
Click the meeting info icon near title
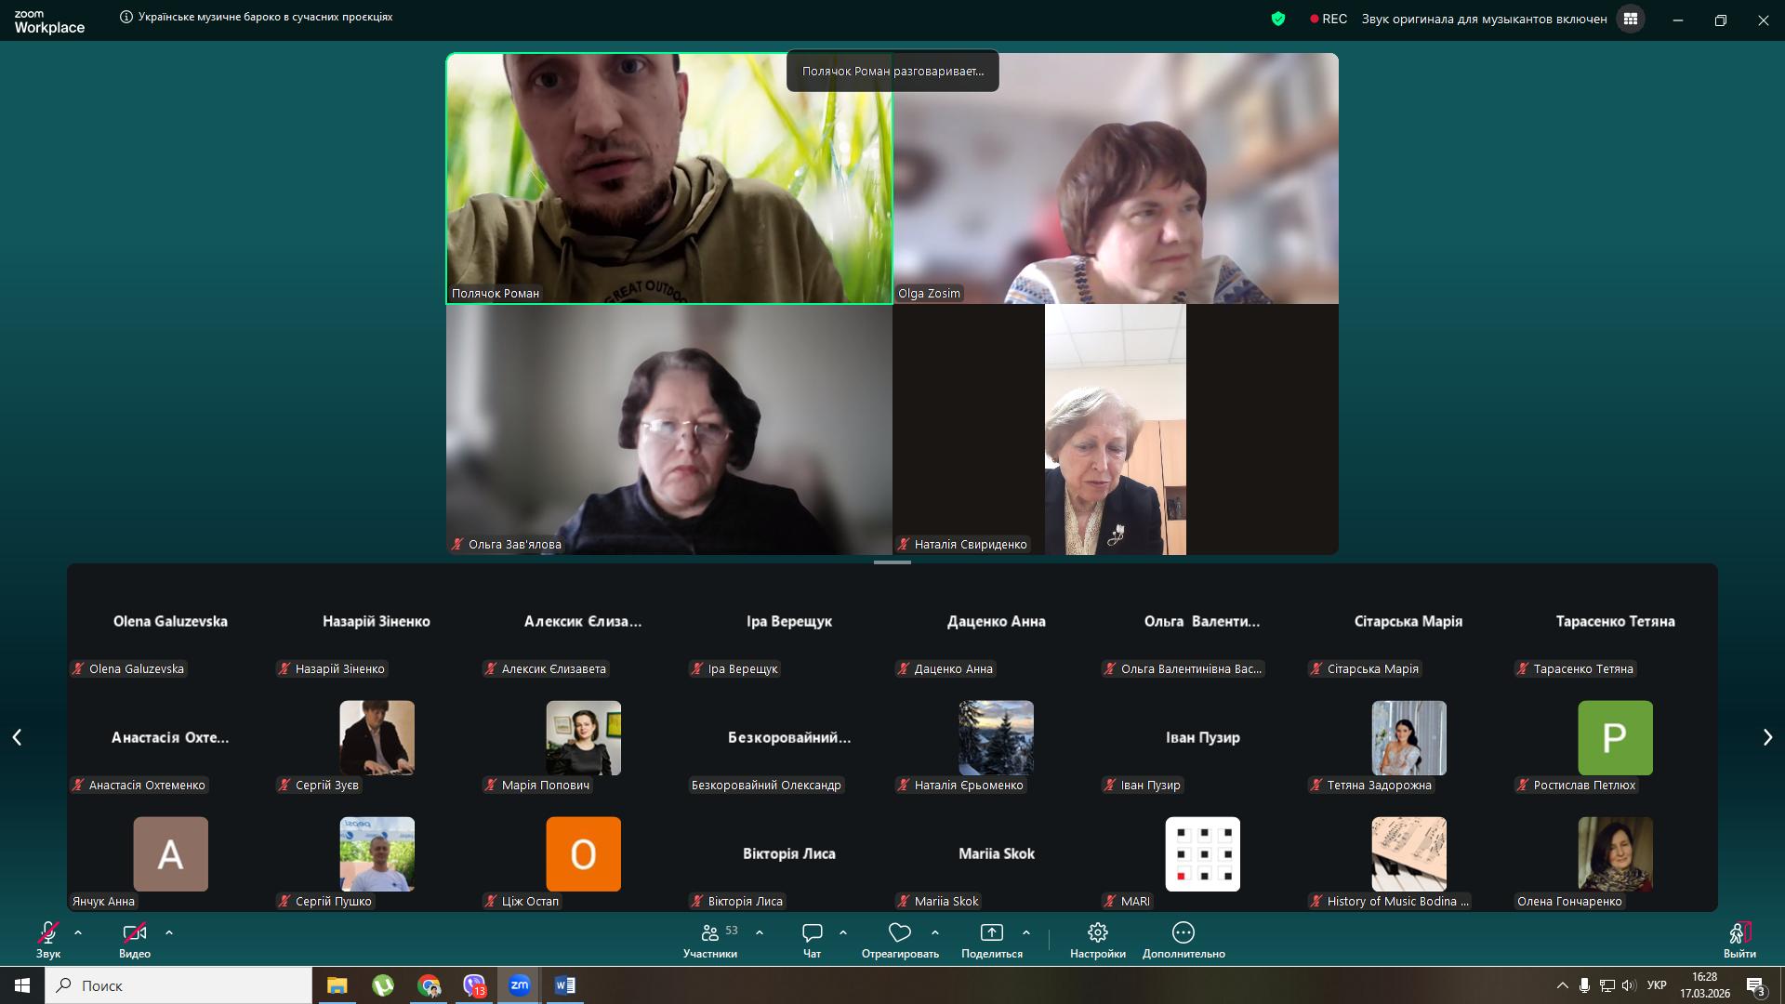[126, 17]
